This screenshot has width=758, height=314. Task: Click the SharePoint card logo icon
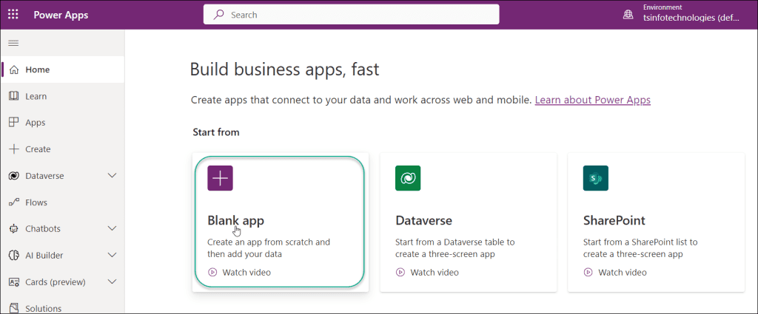click(x=596, y=178)
